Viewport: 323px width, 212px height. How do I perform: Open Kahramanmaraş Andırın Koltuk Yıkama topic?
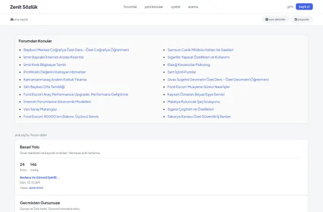pyautogui.click(x=55, y=79)
